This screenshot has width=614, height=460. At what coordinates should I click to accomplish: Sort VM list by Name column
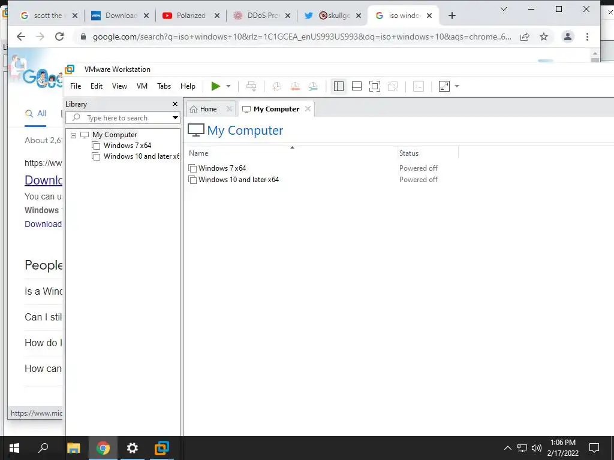291,153
